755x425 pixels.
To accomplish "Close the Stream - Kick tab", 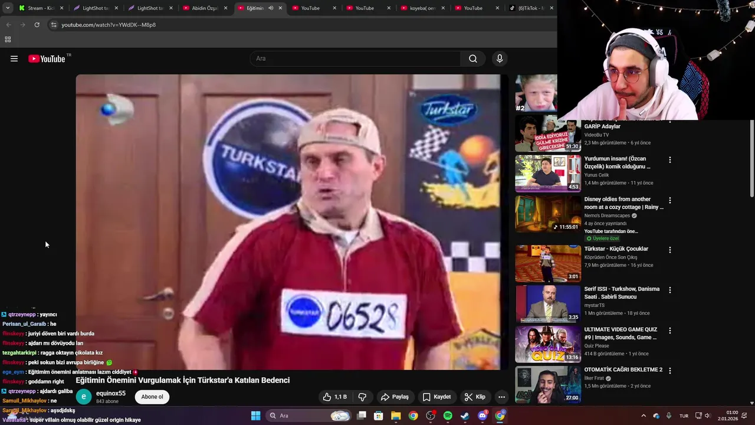I will click(x=61, y=8).
